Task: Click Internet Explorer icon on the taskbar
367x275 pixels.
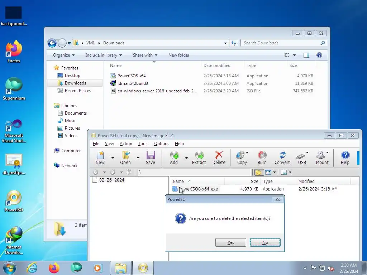Action: pos(32,268)
